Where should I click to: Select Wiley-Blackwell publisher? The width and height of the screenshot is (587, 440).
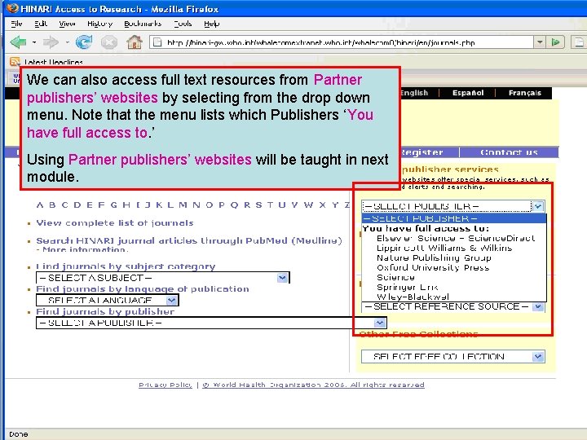pyautogui.click(x=413, y=297)
